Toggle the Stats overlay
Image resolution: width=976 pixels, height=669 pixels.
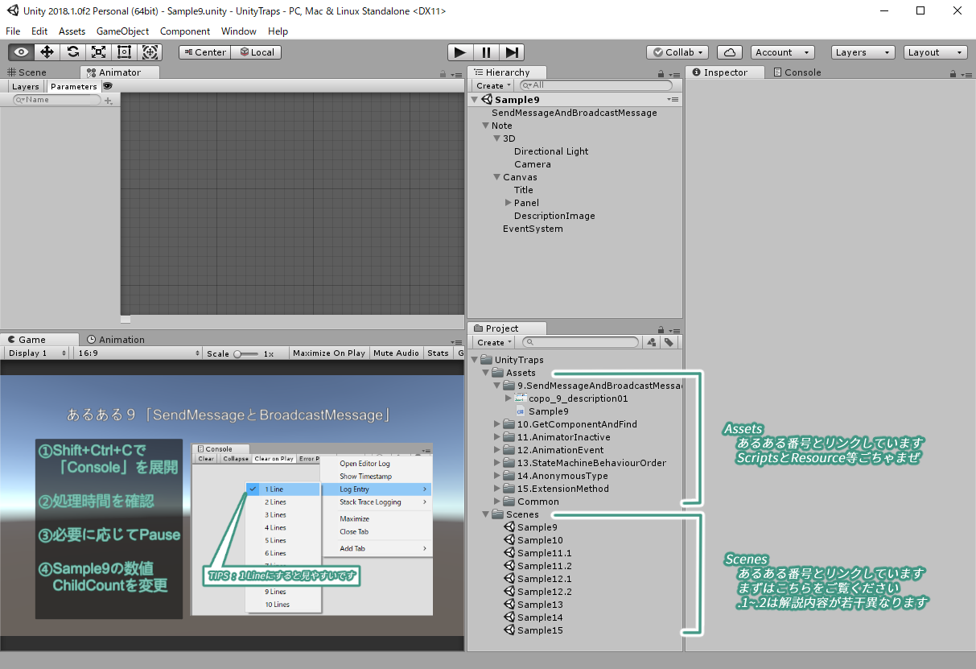click(x=439, y=353)
